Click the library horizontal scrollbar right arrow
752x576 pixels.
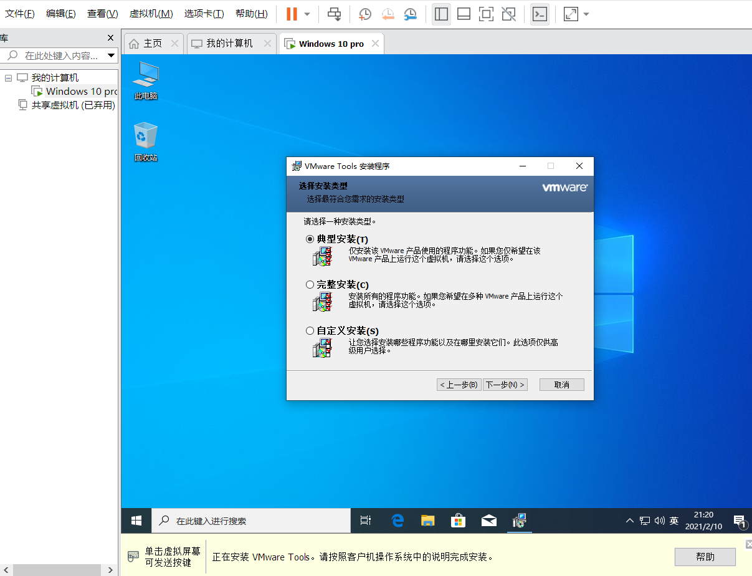[111, 570]
